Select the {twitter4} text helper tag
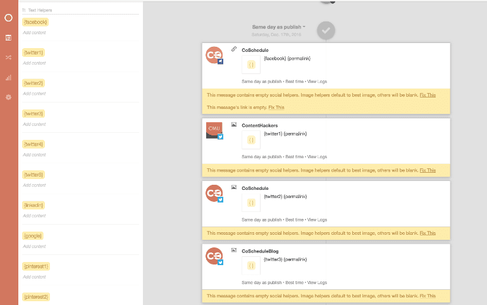 [34, 144]
